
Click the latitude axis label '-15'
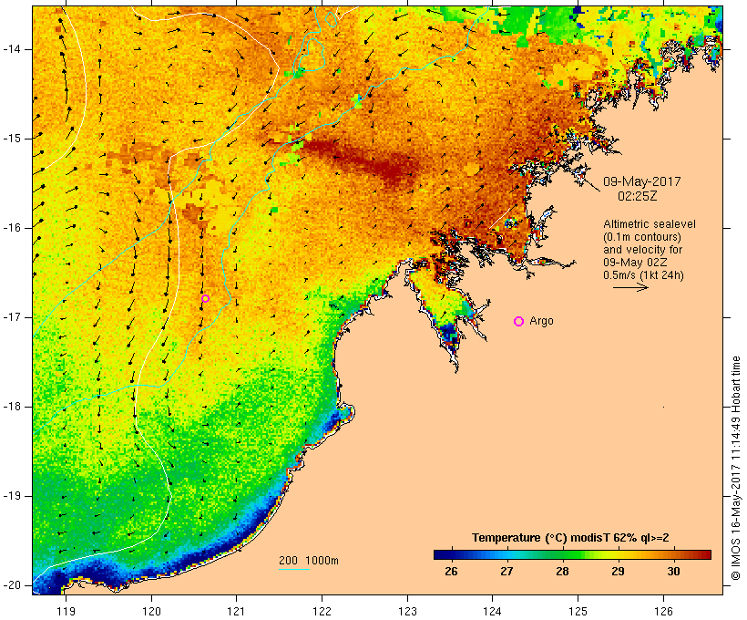[11, 139]
